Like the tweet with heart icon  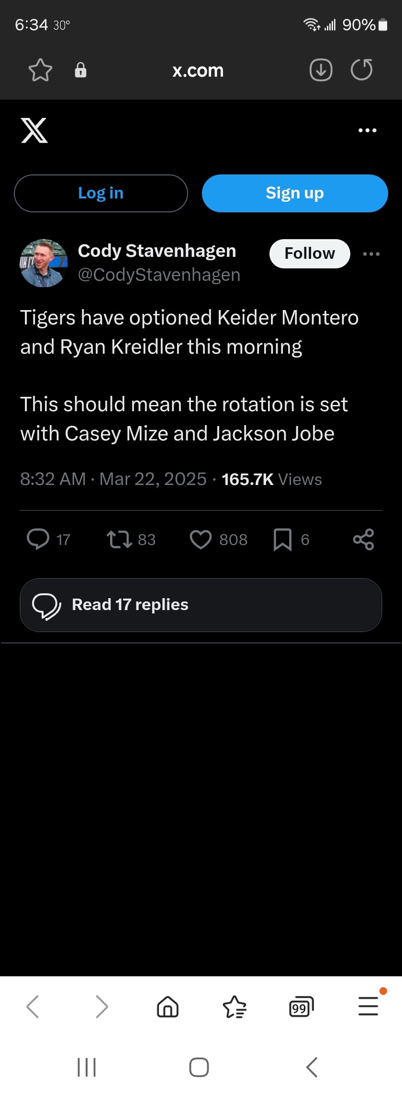point(201,539)
